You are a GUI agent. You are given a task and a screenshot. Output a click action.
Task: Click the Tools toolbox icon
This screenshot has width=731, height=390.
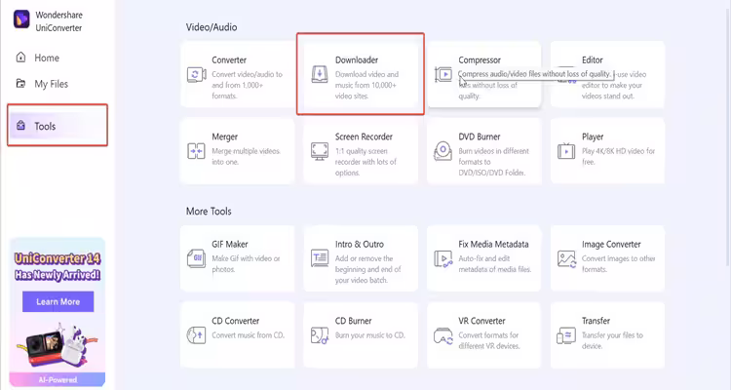click(21, 126)
